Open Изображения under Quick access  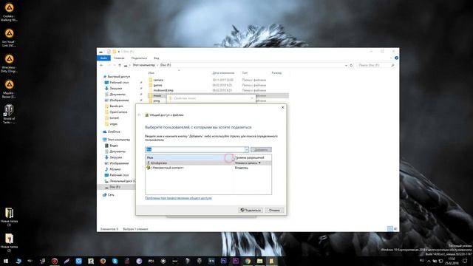coord(119,100)
